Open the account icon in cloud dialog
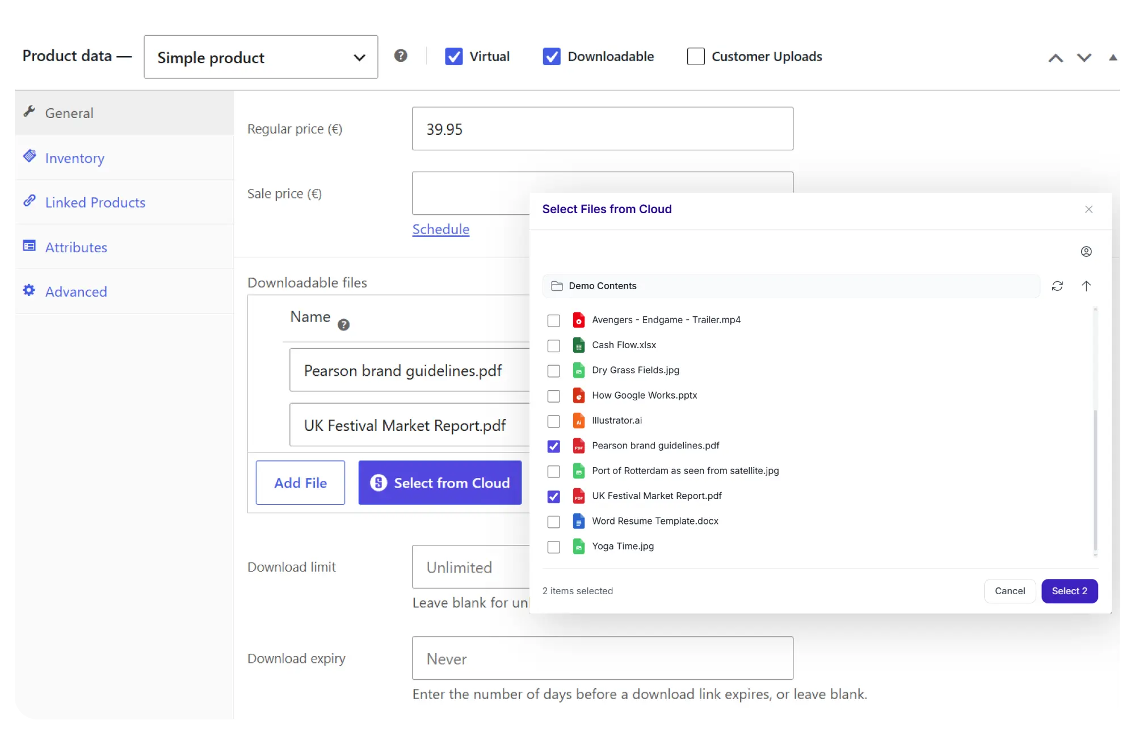The width and height of the screenshot is (1135, 749). pyautogui.click(x=1086, y=252)
